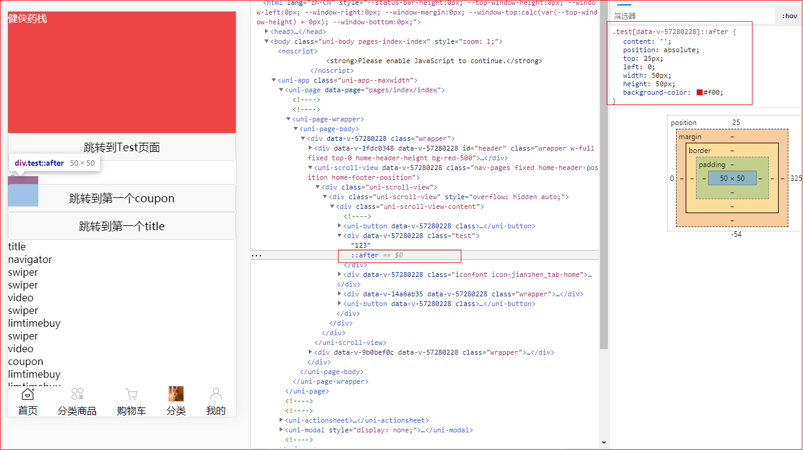
Task: Expand the uni-modal node
Action: click(x=281, y=430)
